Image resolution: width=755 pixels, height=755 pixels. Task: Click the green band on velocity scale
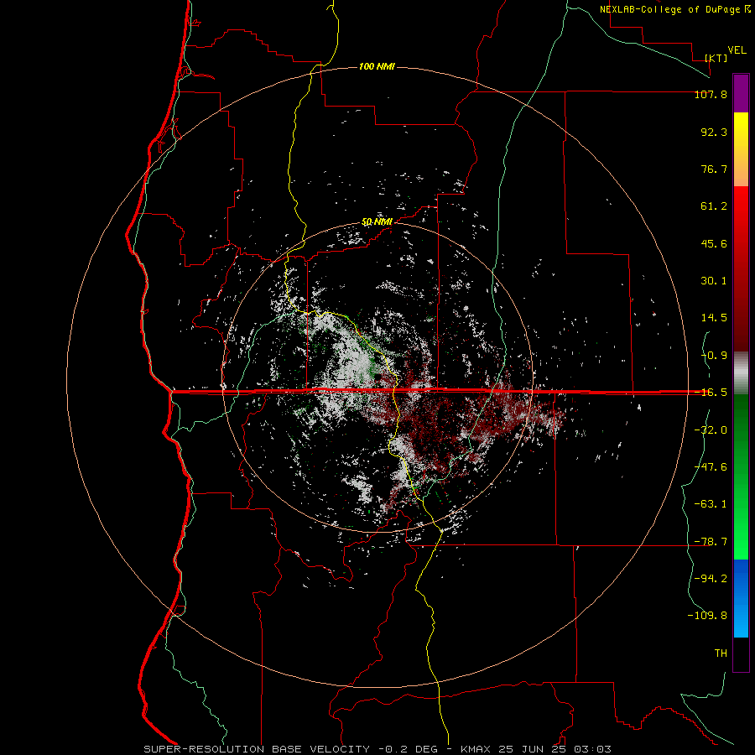pyautogui.click(x=741, y=476)
